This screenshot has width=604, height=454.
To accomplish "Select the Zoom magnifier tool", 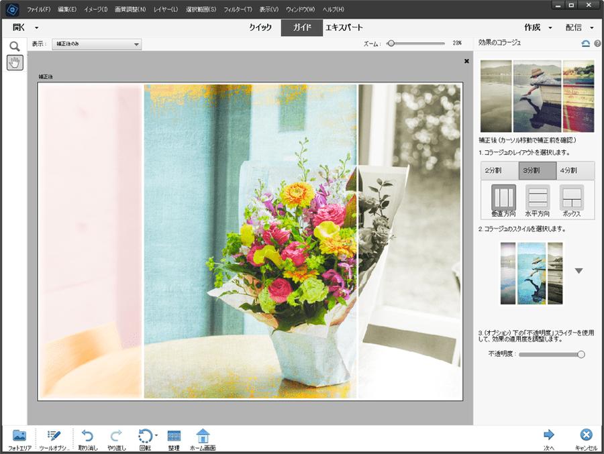I will coord(14,46).
